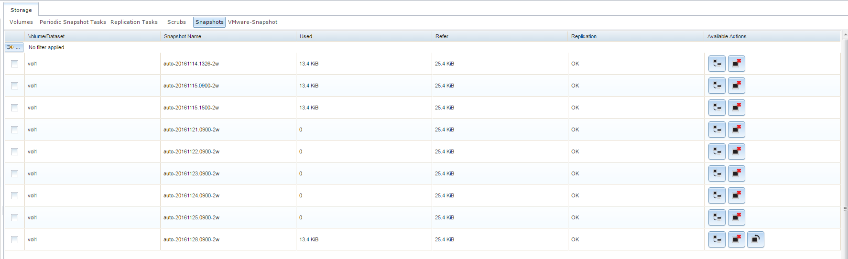Image resolution: width=848 pixels, height=259 pixels.
Task: Clone snapshot auto-20161115.1500-2w
Action: pyautogui.click(x=717, y=108)
